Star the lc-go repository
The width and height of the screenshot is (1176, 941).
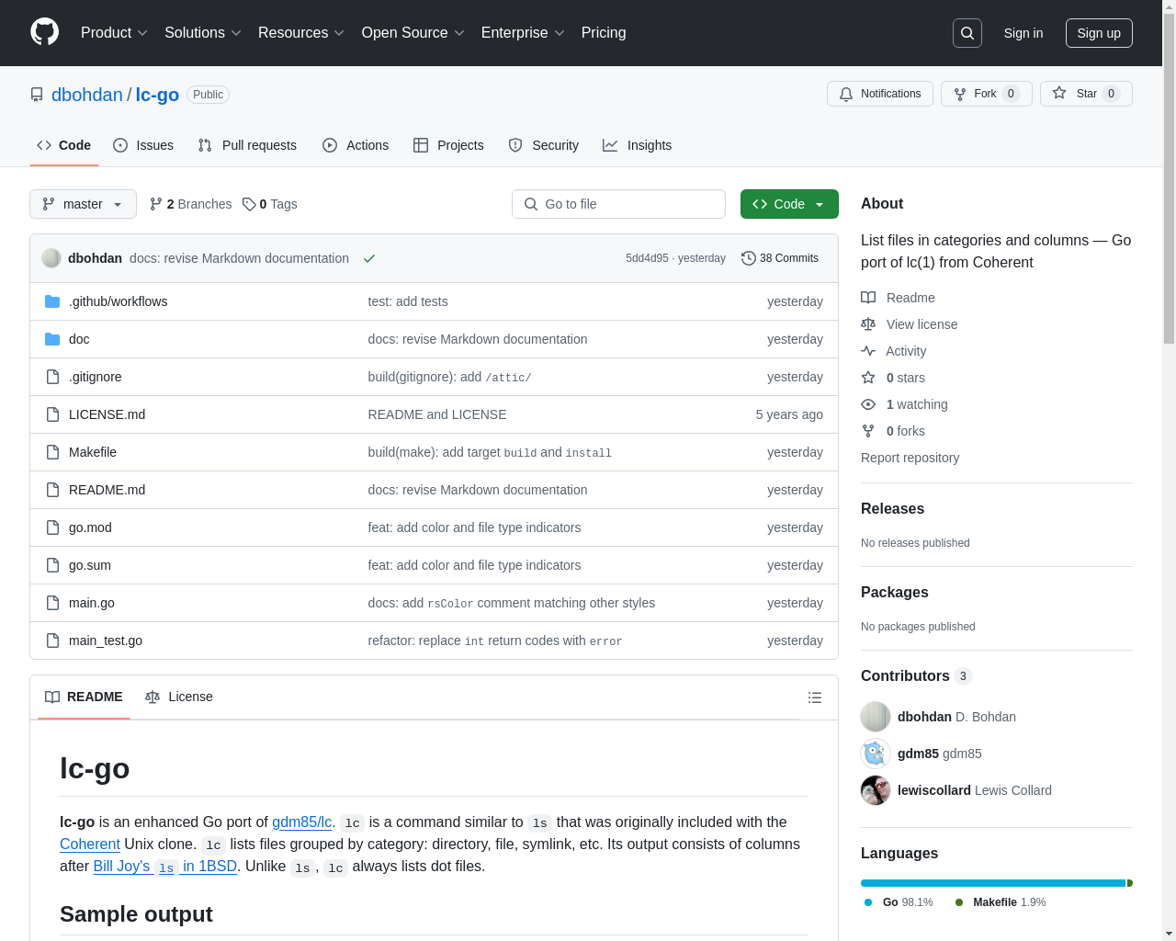(x=1086, y=94)
